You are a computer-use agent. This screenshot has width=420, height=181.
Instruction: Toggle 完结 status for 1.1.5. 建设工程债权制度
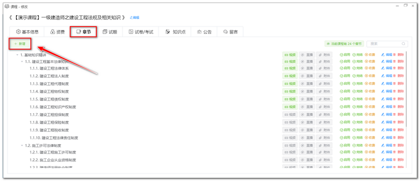tap(358, 99)
